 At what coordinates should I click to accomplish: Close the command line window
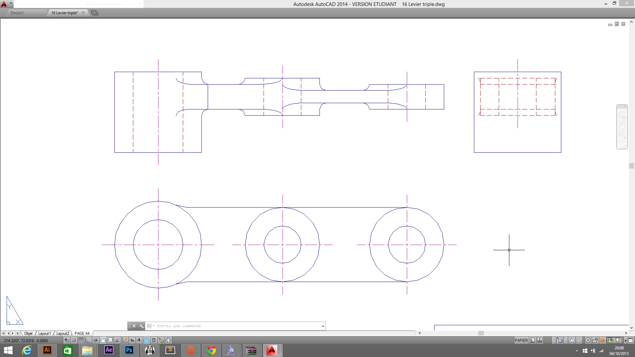pyautogui.click(x=134, y=326)
